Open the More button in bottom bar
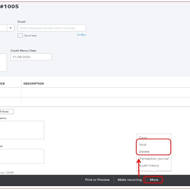Image resolution: width=190 pixels, height=190 pixels. tap(154, 180)
